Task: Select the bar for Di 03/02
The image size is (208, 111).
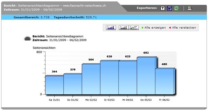Action: click(x=109, y=77)
